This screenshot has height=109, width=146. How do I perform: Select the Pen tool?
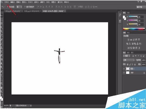[x=1, y=72]
